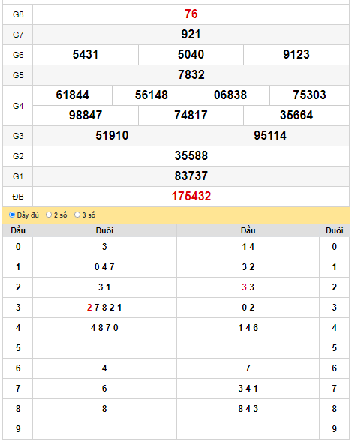Click G6 number 5431

[x=86, y=54]
